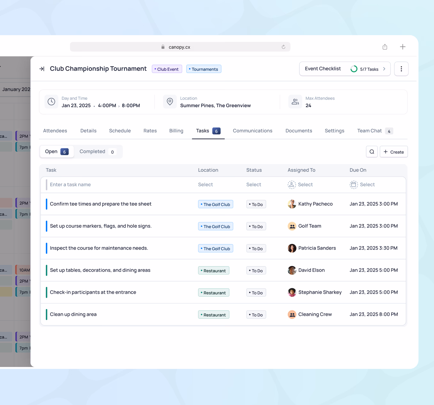Click the clock icon for Day and Time
434x405 pixels.
(x=51, y=102)
